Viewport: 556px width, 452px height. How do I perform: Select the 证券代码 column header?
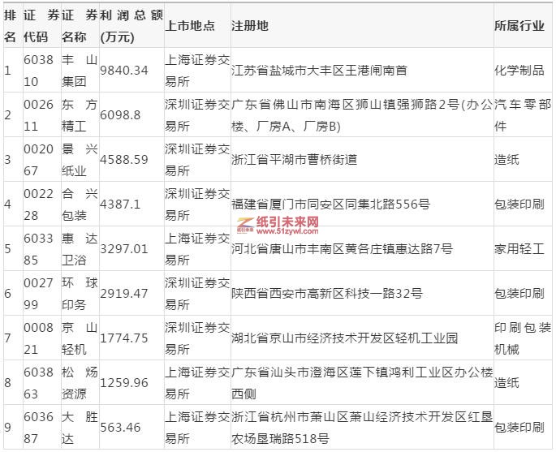(38, 25)
